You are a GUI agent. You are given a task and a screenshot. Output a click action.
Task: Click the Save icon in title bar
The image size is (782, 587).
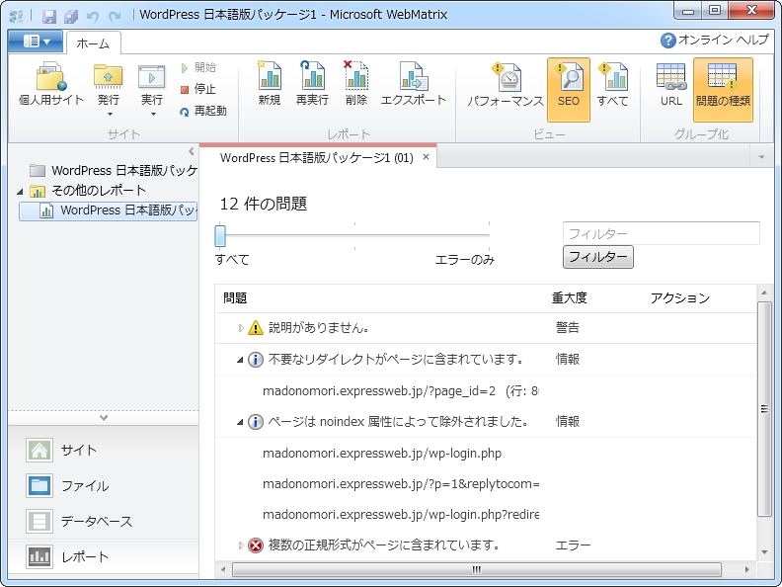click(x=49, y=17)
